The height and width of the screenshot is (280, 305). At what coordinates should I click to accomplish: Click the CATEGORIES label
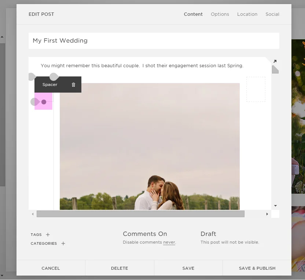click(x=44, y=243)
